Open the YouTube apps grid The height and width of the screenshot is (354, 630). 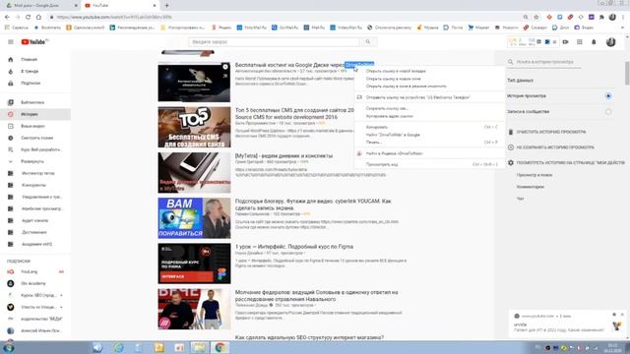580,41
